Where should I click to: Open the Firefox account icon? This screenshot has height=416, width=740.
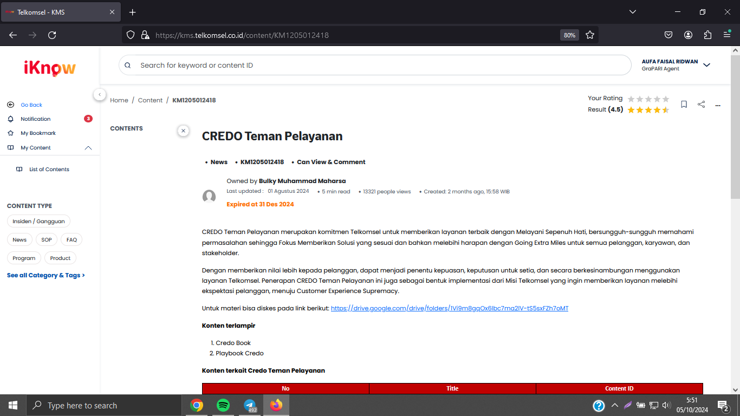688,35
